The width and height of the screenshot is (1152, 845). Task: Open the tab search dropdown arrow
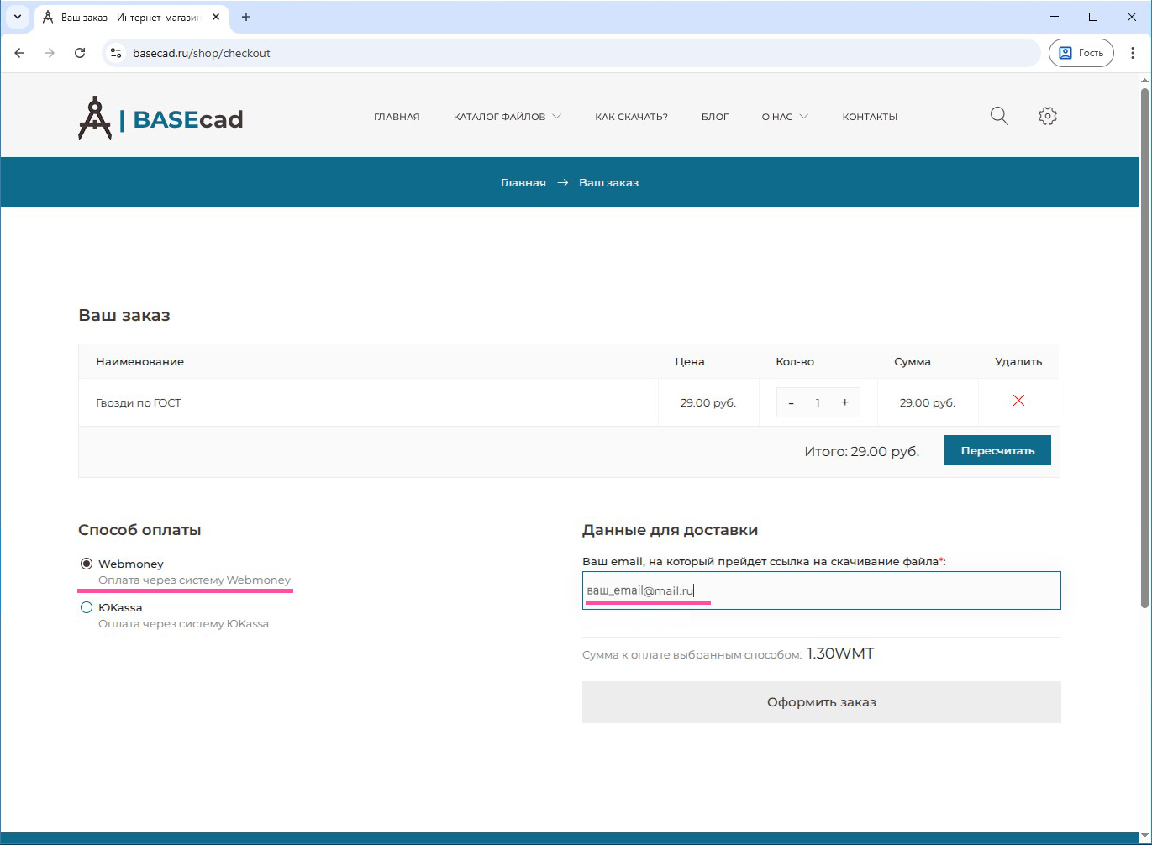[17, 17]
